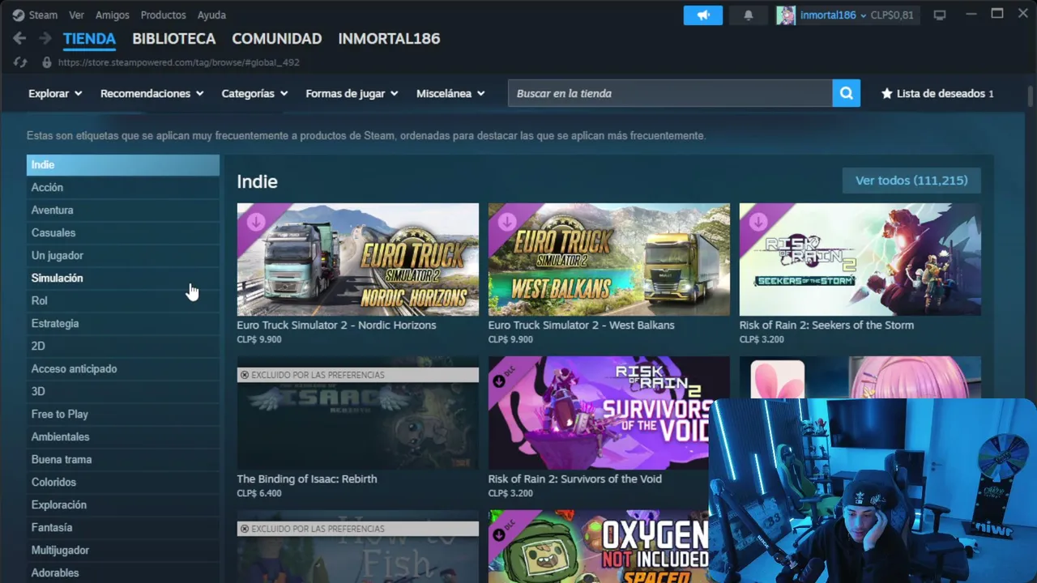Open the INMORTAL186 profile tab
The width and height of the screenshot is (1037, 583).
(x=389, y=39)
